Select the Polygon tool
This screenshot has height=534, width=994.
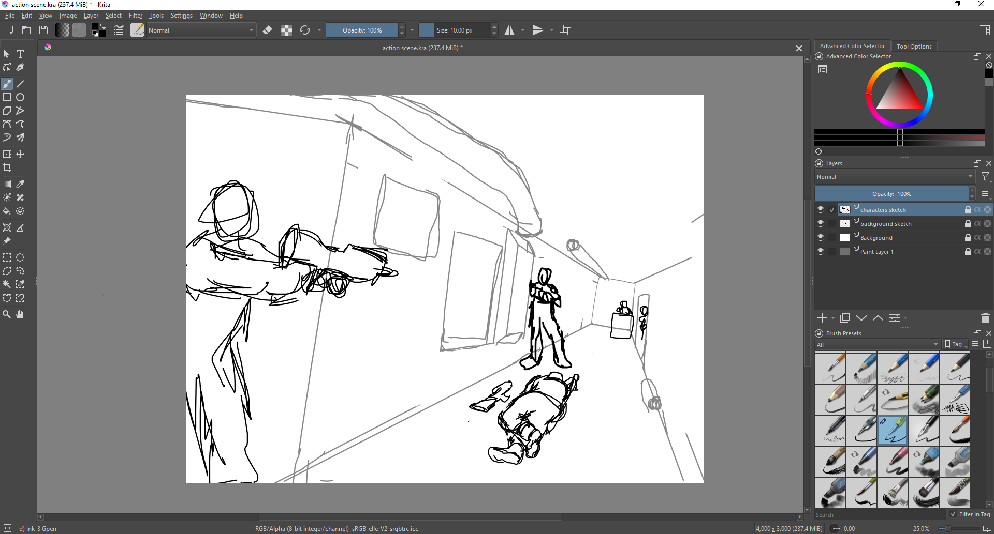7,111
